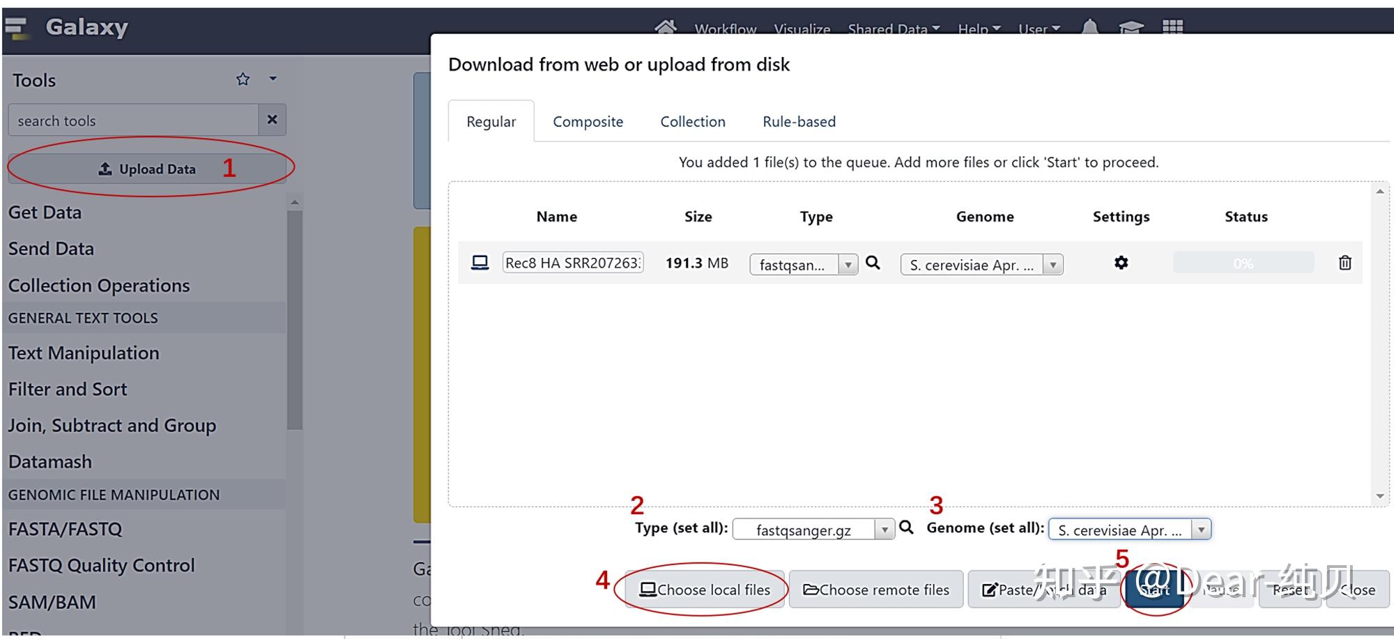Click the file name input field
This screenshot has width=1394, height=639.
point(573,263)
